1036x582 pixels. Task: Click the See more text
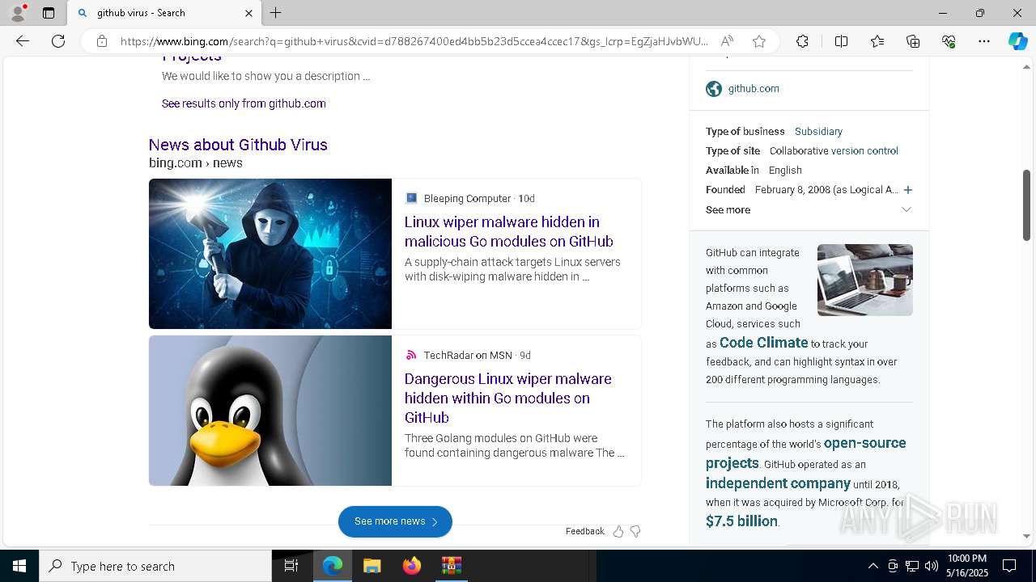(728, 209)
